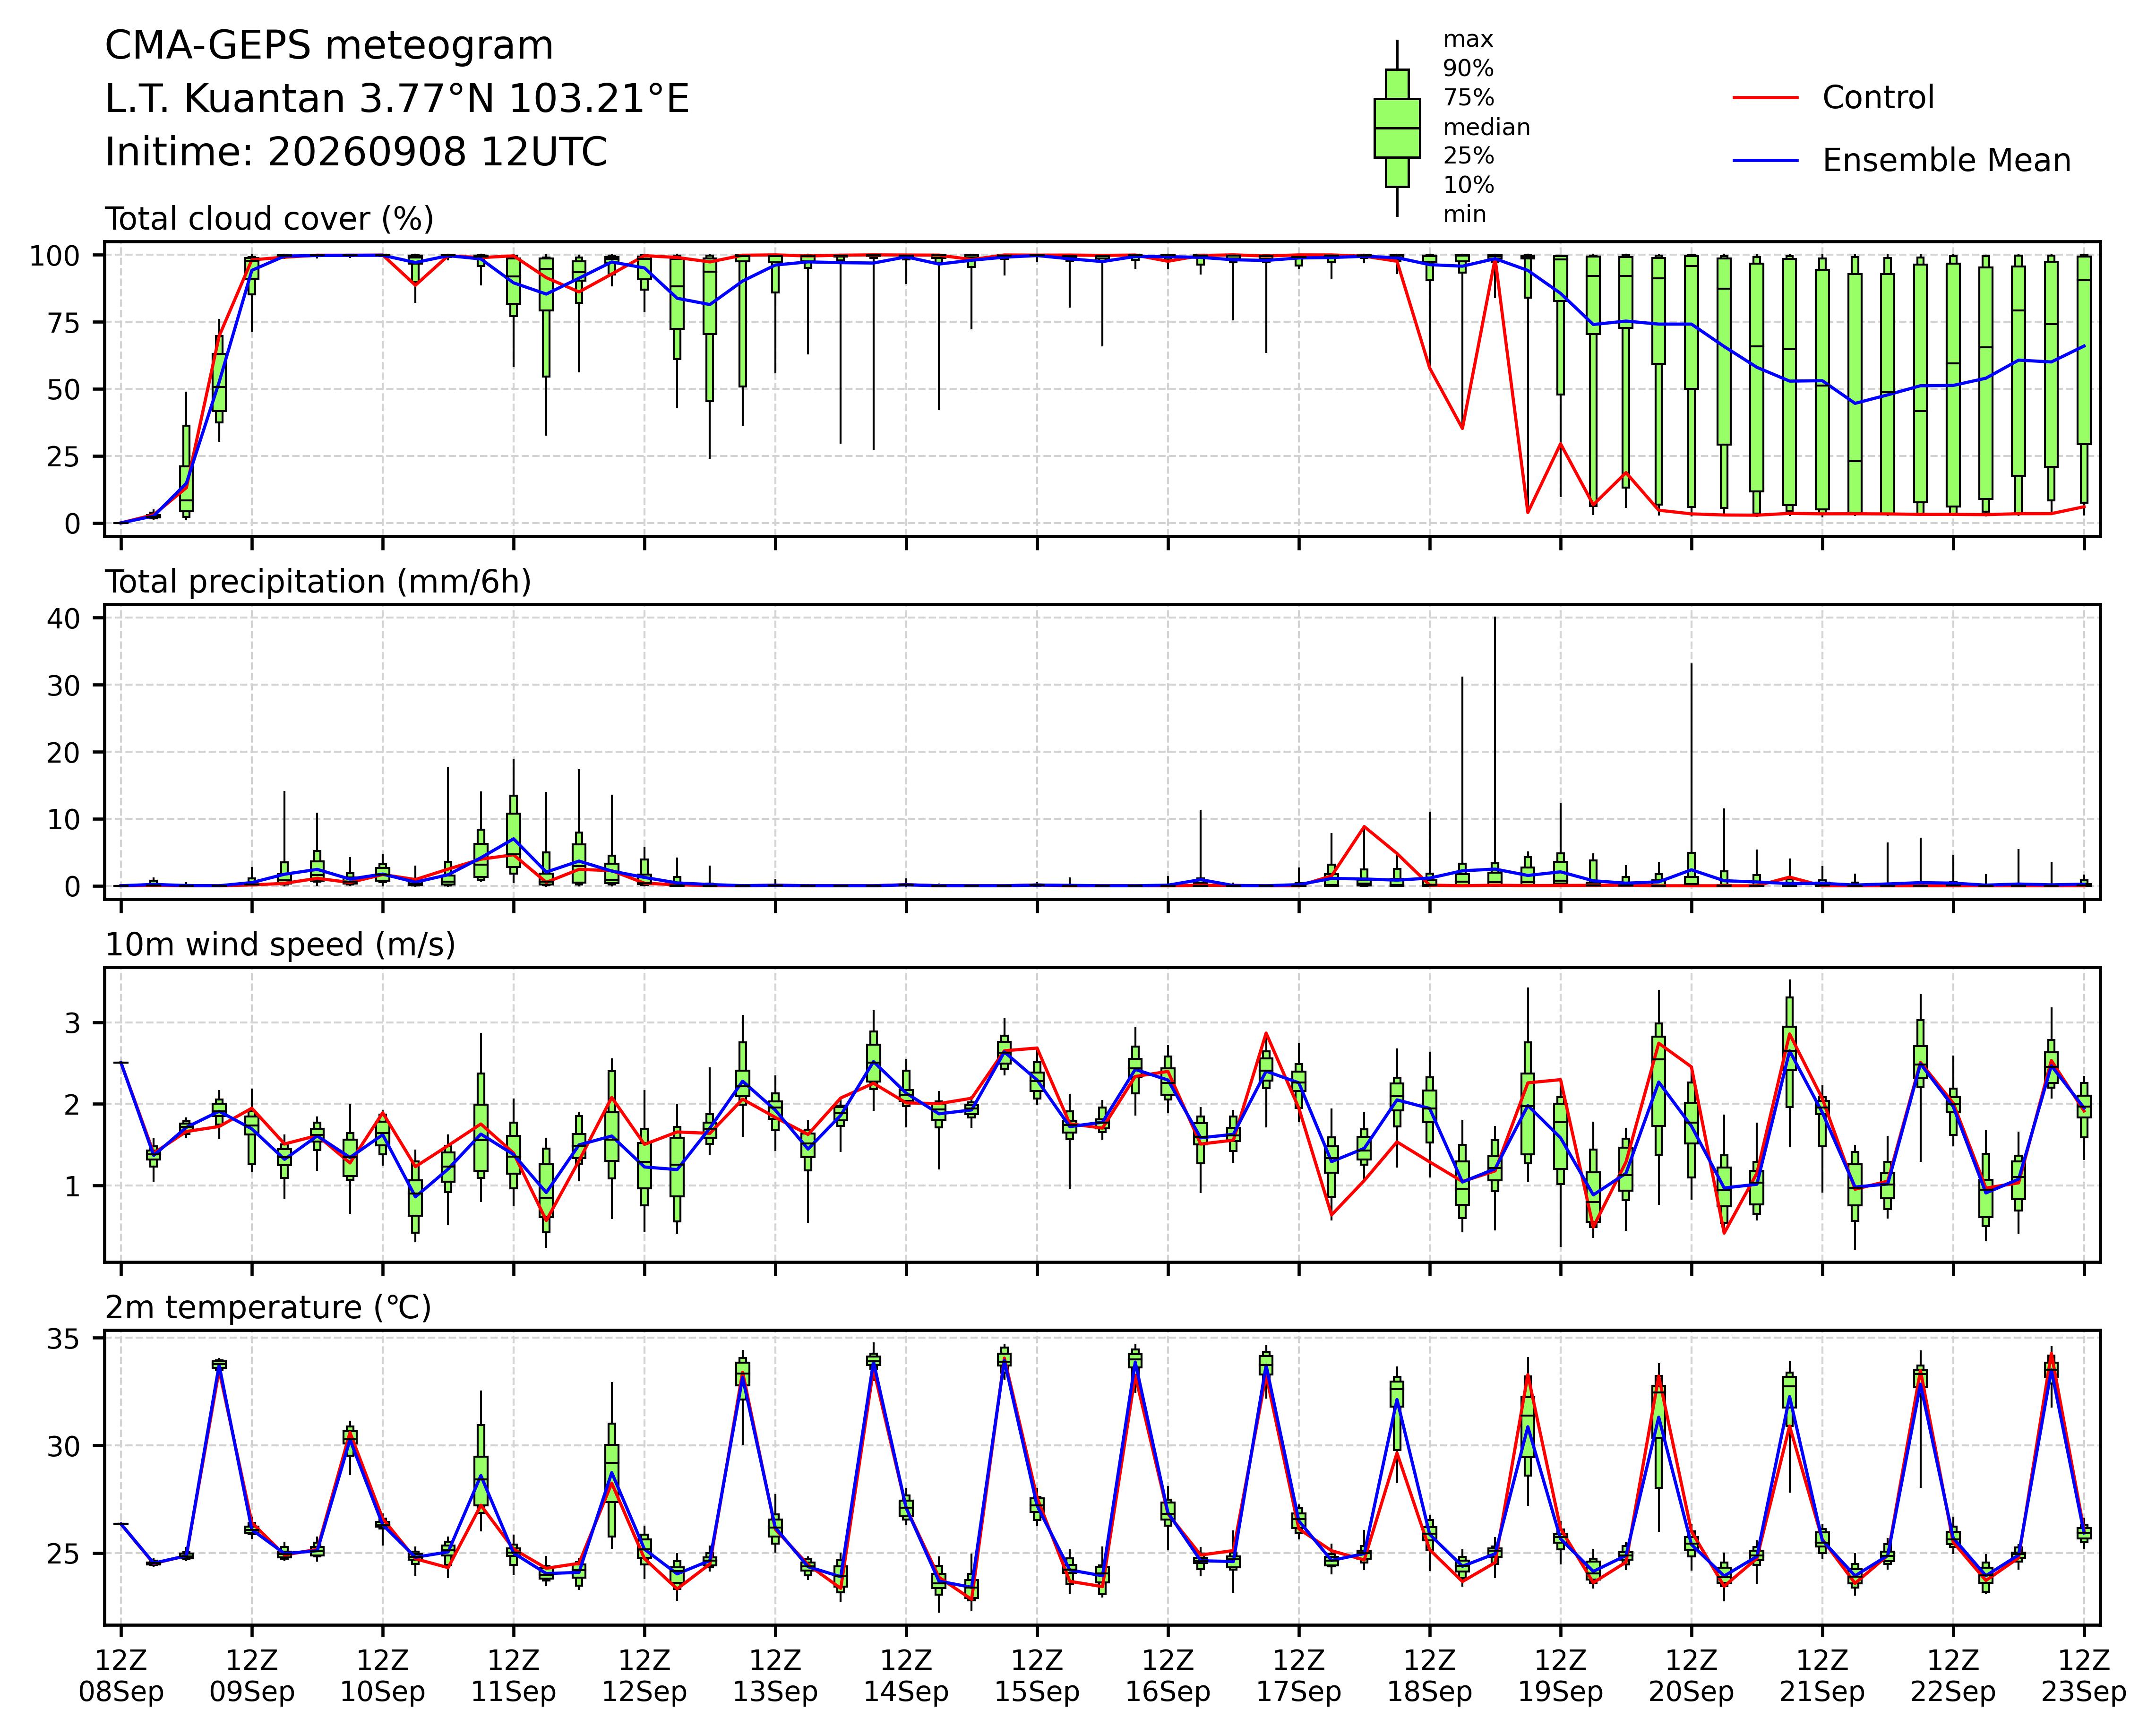Viewport: 2156px width, 1735px height.
Task: Select the 'Ensemble Mean' legend label
Action: 1946,161
